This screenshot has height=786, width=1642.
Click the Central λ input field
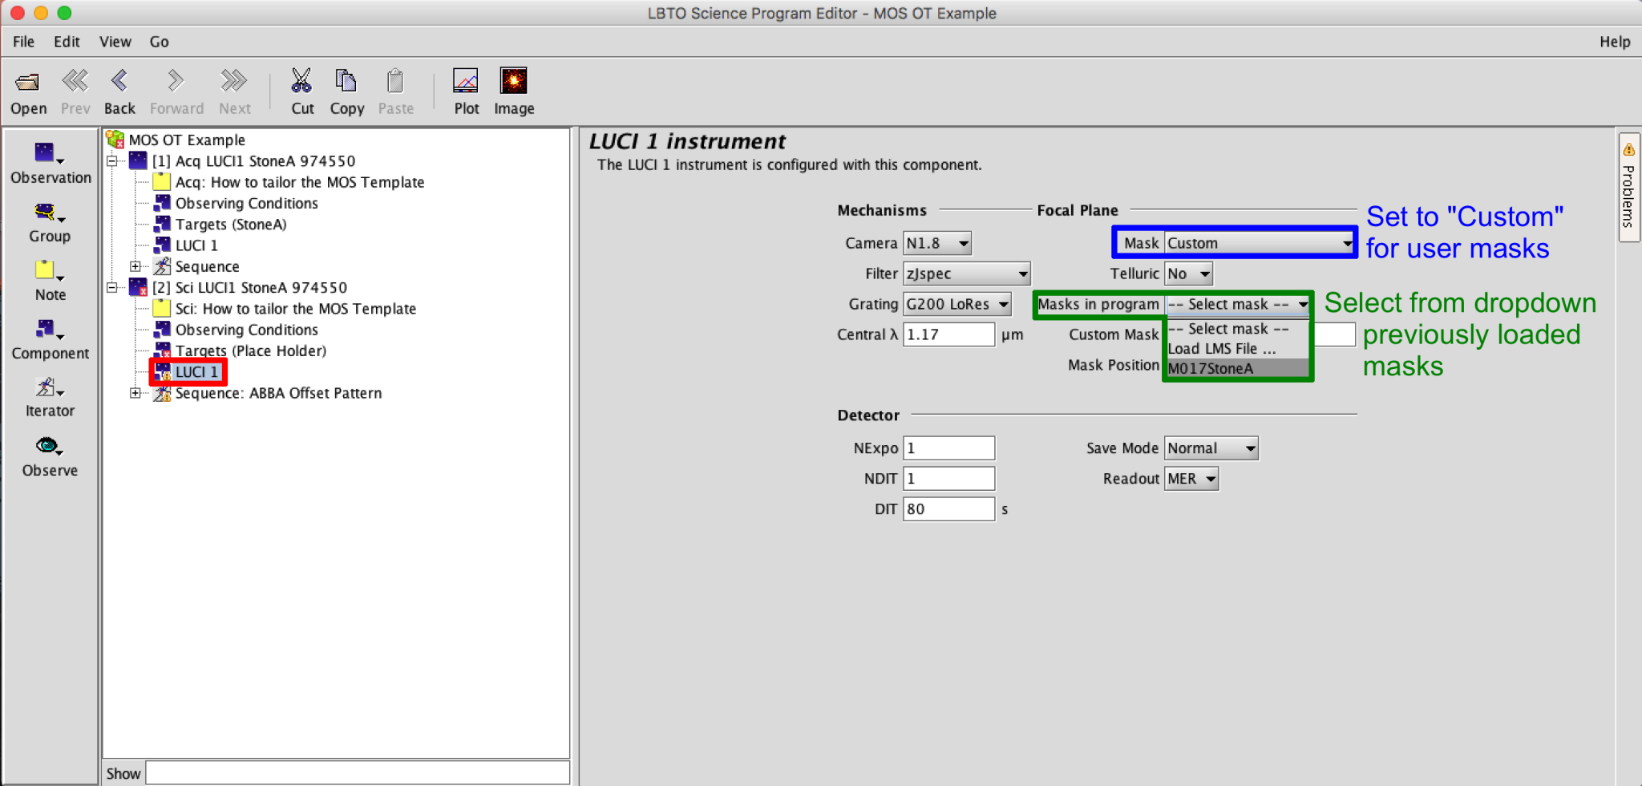[x=948, y=334]
